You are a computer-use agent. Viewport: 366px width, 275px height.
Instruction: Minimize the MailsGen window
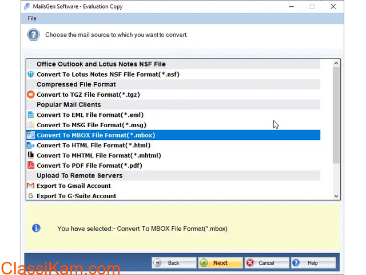[x=291, y=6]
